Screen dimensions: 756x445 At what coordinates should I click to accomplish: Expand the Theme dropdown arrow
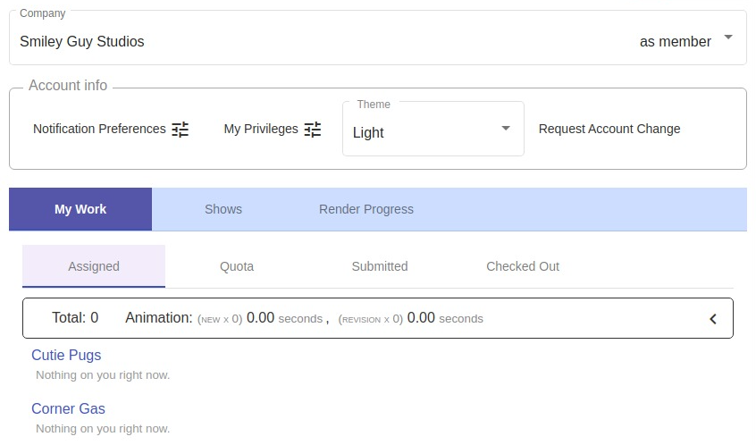click(x=506, y=129)
